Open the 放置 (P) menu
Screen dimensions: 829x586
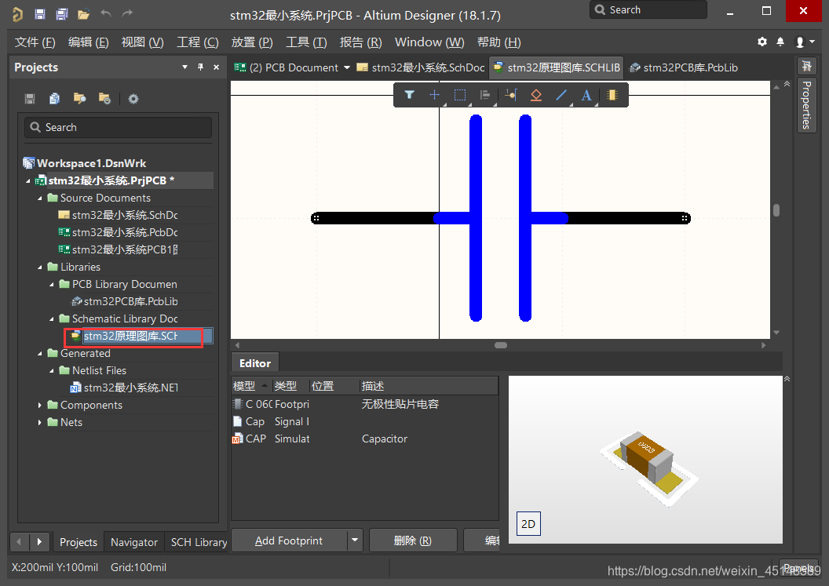[x=252, y=42]
